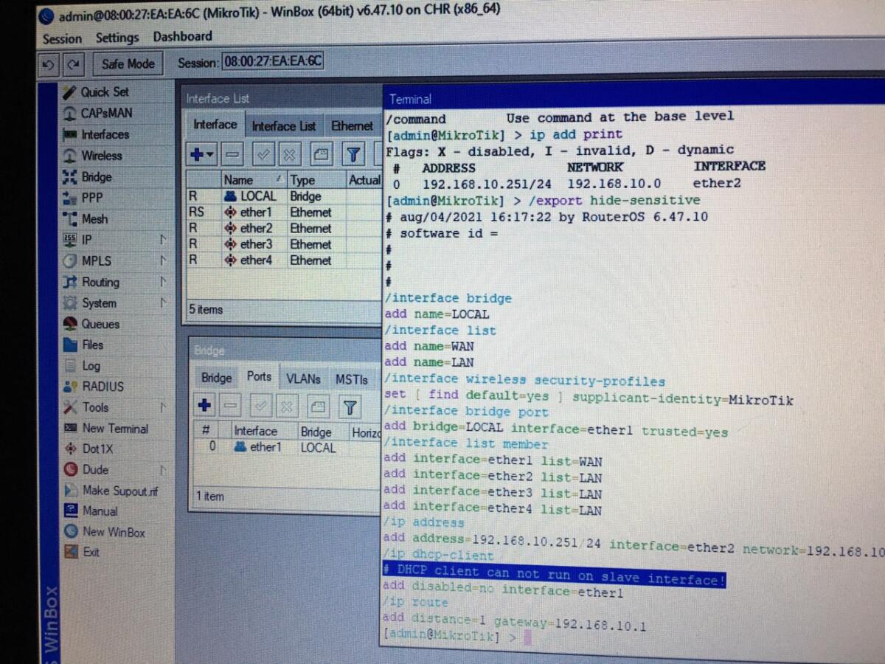885x664 pixels.
Task: Click the redo arrow icon
Action: coord(73,64)
